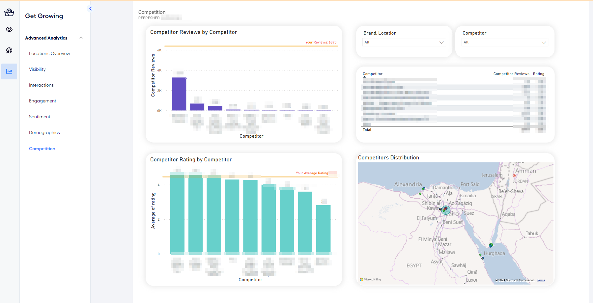Sort table by Competitor Reviews column
593x303 pixels.
coord(511,74)
